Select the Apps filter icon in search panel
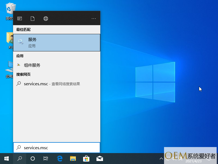This screenshot has height=164, width=218. pyautogui.click(x=20, y=19)
